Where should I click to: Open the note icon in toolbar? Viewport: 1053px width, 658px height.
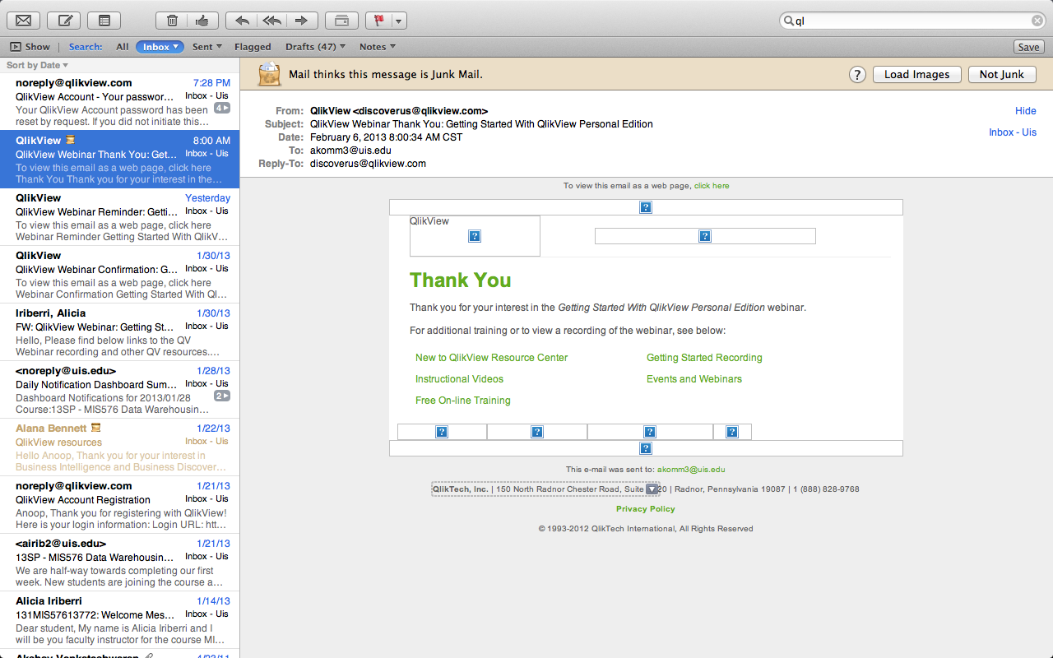coord(104,21)
